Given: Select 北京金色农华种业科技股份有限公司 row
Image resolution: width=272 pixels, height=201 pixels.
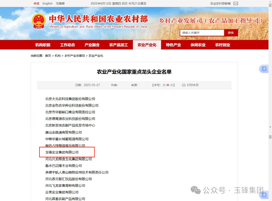Looking at the screenshot, I should coord(72,105).
